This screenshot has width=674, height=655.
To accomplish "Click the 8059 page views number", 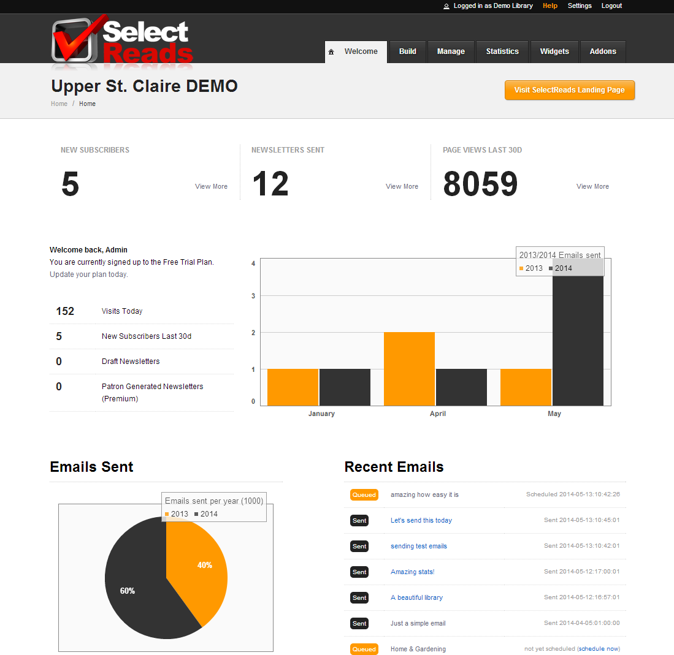I will coord(481,184).
